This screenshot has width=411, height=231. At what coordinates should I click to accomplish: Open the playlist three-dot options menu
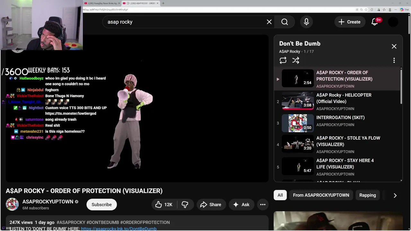(394, 60)
